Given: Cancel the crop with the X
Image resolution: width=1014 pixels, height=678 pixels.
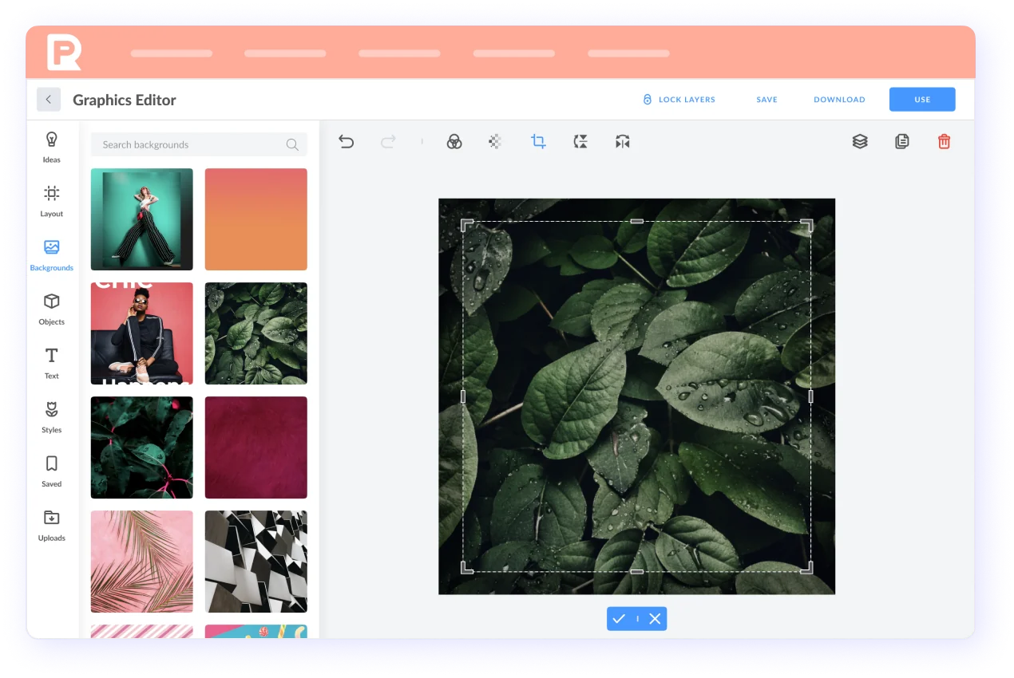Looking at the screenshot, I should coord(655,619).
